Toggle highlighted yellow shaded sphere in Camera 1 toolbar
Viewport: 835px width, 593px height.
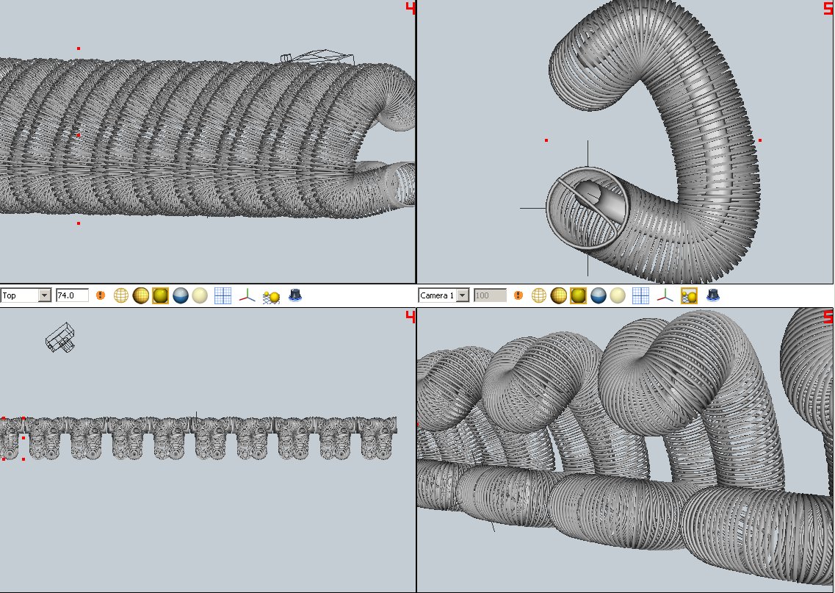578,295
